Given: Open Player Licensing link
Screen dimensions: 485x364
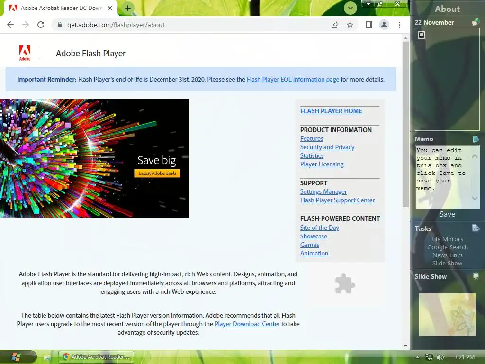Looking at the screenshot, I should point(322,164).
